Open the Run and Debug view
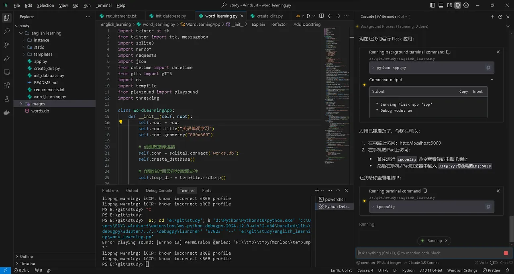Viewport: 514px width, 274px height. pyautogui.click(x=6, y=58)
